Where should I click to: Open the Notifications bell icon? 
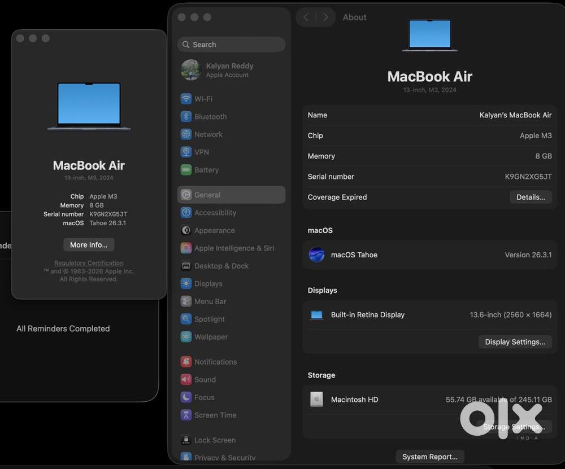click(x=186, y=362)
